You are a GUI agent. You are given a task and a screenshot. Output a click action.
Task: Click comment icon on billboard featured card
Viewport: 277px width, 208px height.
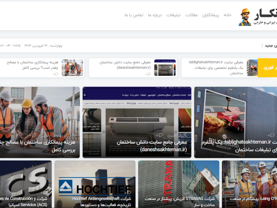pos(272,135)
